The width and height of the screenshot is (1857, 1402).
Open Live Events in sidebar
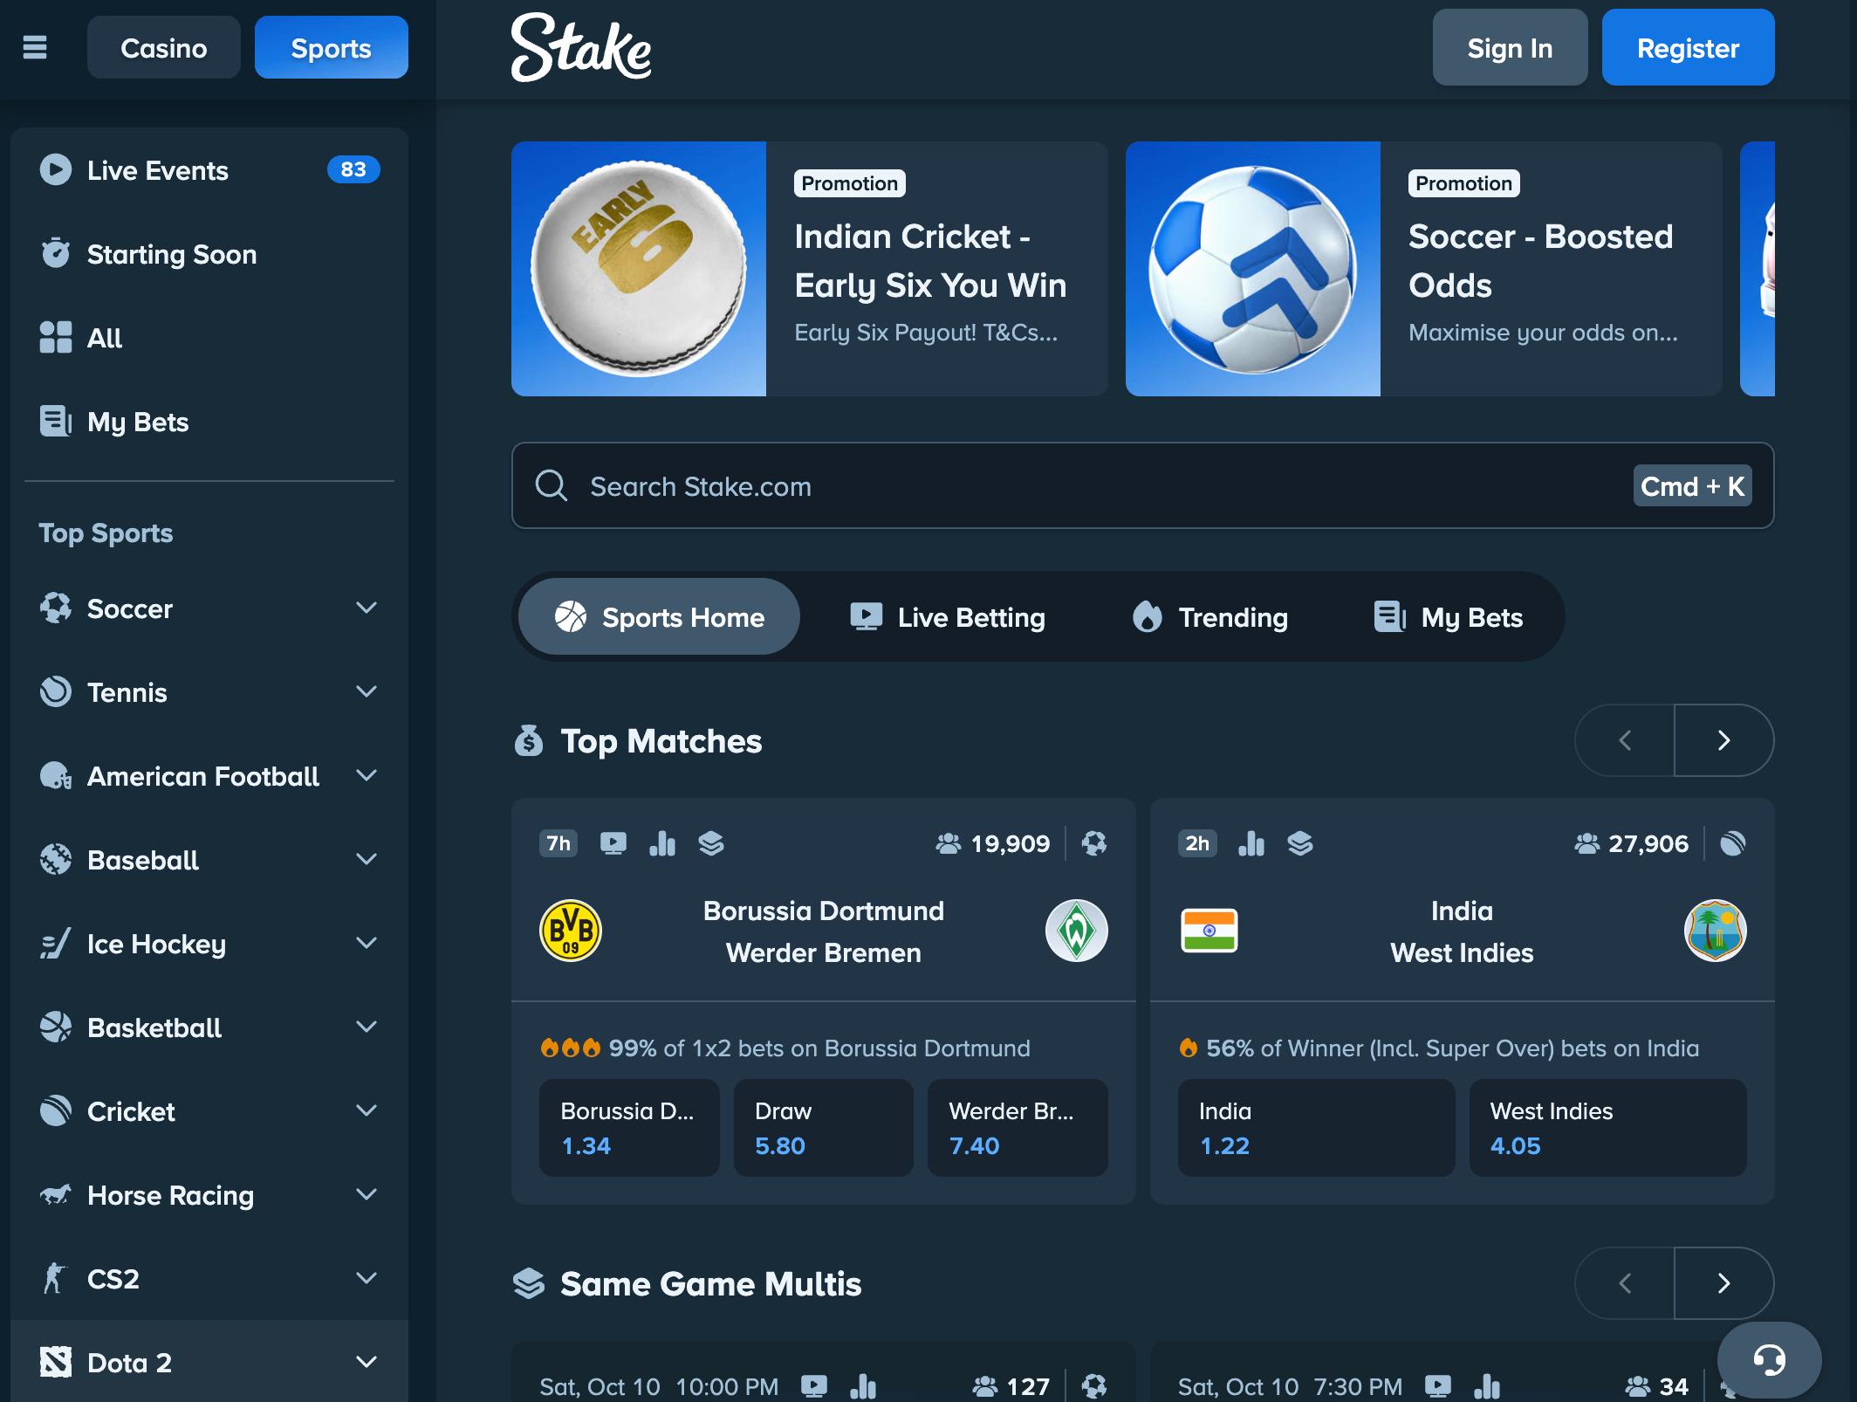209,169
